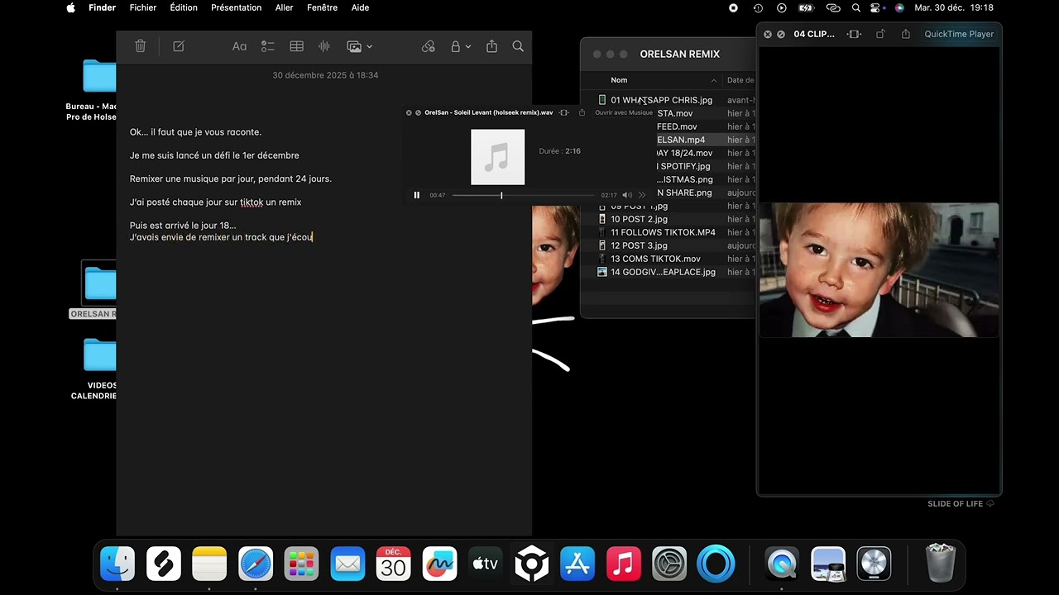Open the lock note dropdown
The height and width of the screenshot is (595, 1059).
460,46
